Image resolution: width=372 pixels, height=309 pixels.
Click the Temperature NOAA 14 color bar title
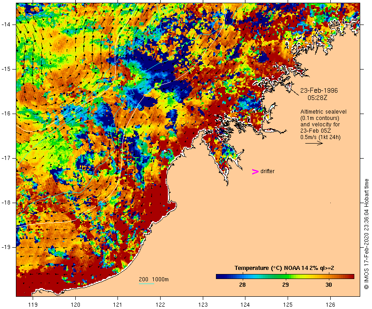tap(284, 268)
